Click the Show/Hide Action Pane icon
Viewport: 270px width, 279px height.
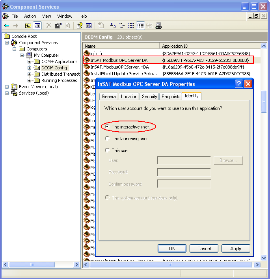click(x=89, y=26)
